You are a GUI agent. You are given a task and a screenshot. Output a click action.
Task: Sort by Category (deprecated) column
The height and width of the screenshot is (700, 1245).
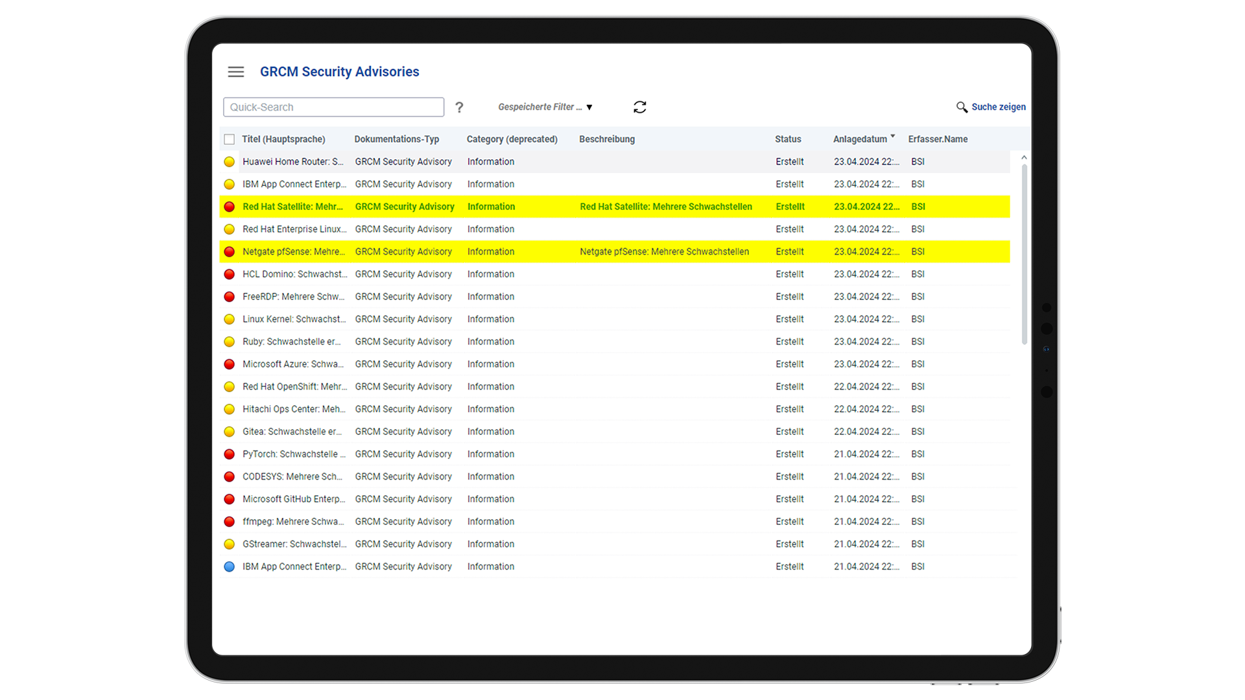coord(512,139)
